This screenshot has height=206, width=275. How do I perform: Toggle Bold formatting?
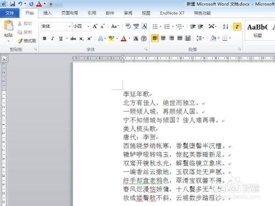click(45, 38)
